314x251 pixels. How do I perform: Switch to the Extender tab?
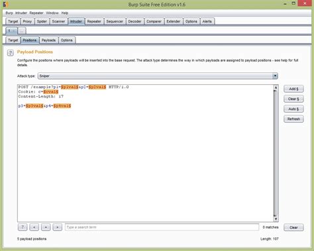click(x=174, y=21)
